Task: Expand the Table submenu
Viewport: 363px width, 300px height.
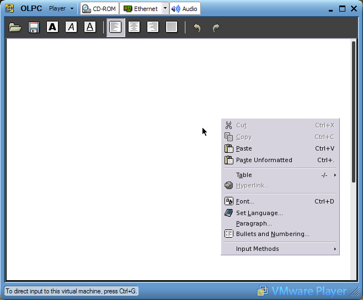Action: 280,175
